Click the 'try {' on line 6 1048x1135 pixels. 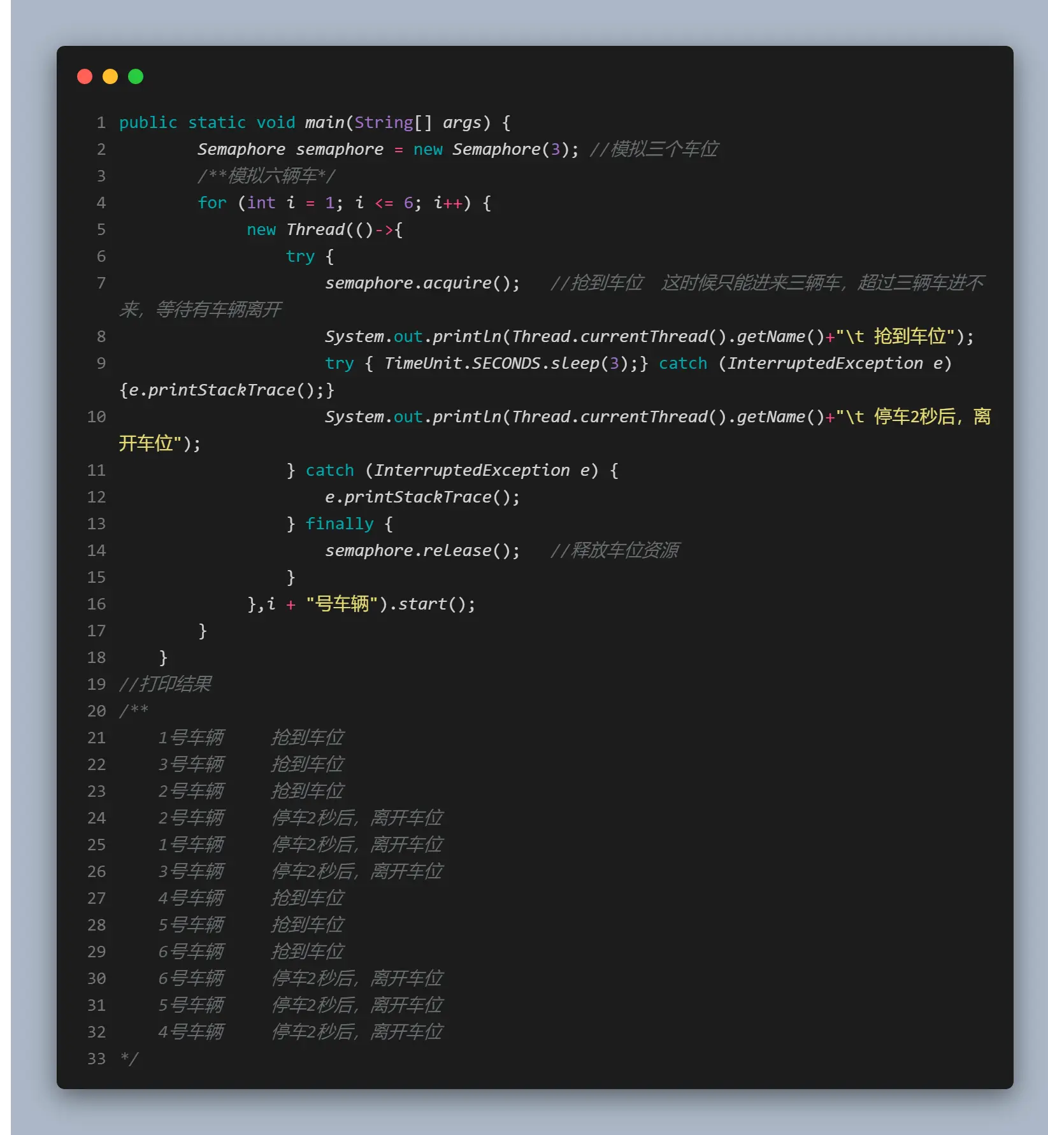pos(310,256)
